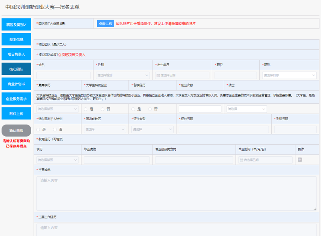Click the 操作 column header
This screenshot has width=321, height=236.
click(x=301, y=149)
